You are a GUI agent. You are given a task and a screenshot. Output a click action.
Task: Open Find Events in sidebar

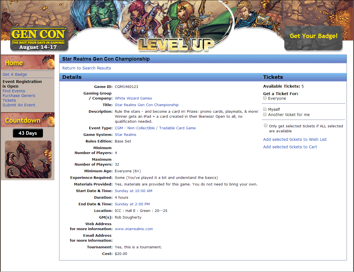point(14,91)
